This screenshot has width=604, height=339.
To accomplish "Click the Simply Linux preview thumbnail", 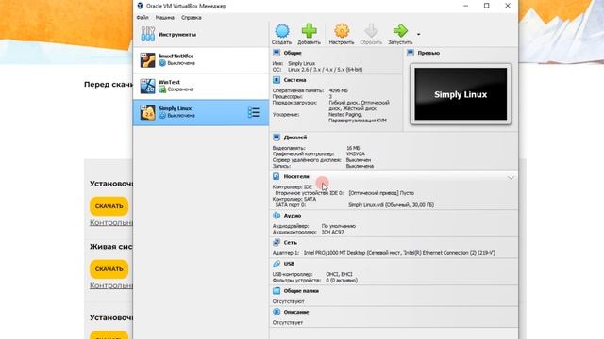I will pos(461,94).
